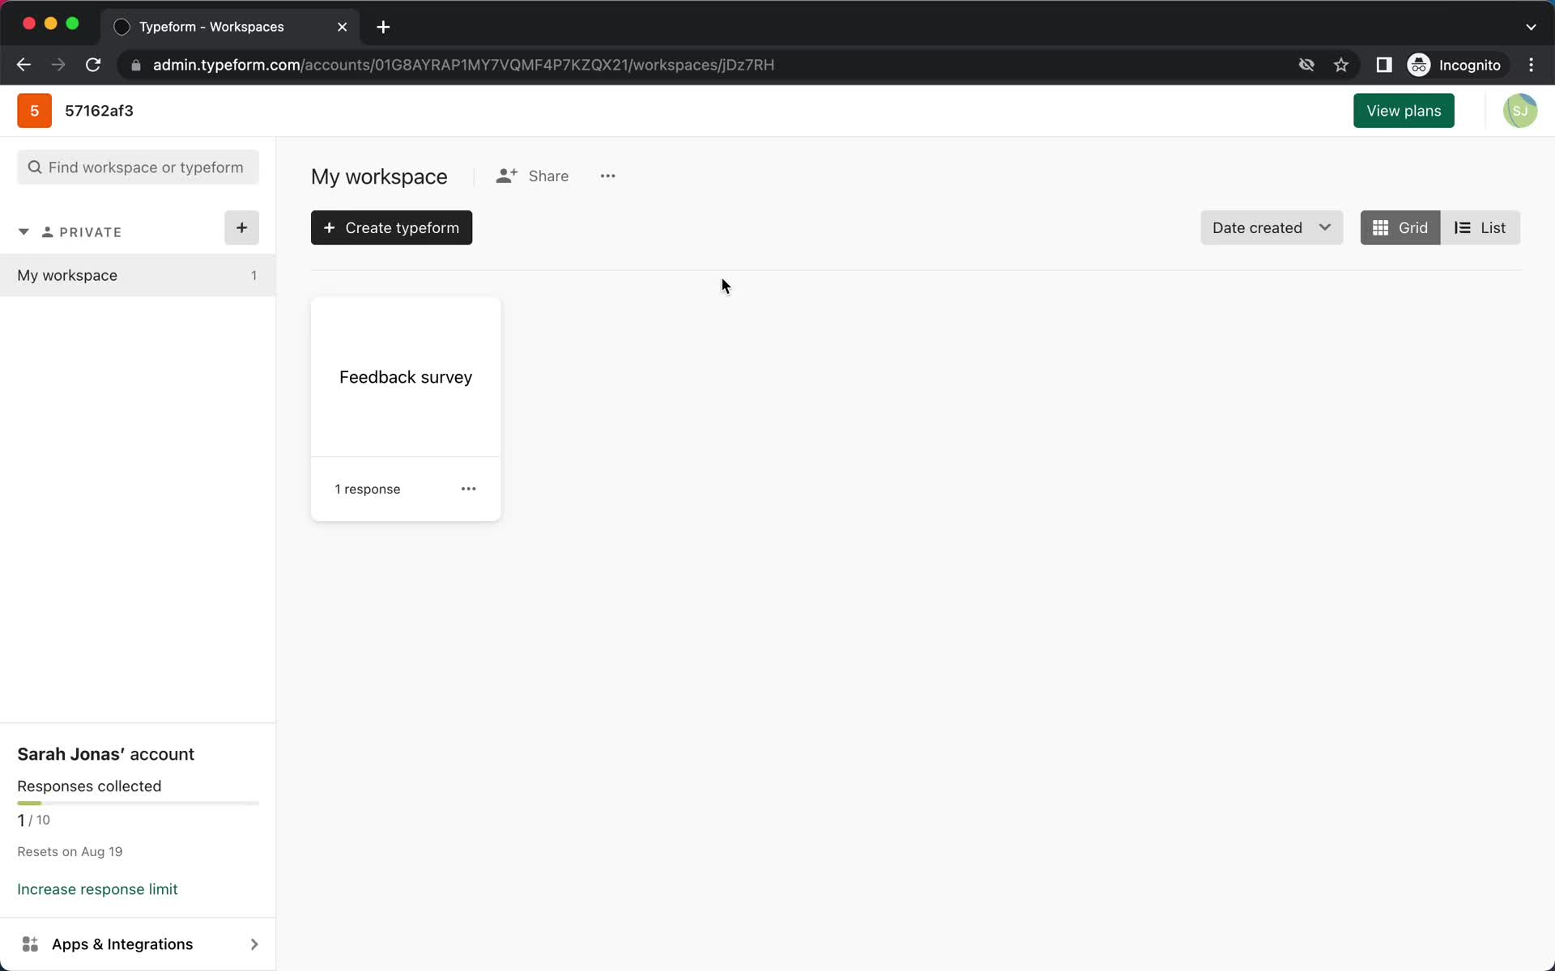The width and height of the screenshot is (1555, 971).
Task: Click View plans button
Action: (x=1404, y=109)
